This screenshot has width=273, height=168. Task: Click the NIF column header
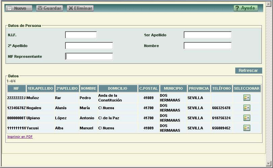click(x=16, y=88)
